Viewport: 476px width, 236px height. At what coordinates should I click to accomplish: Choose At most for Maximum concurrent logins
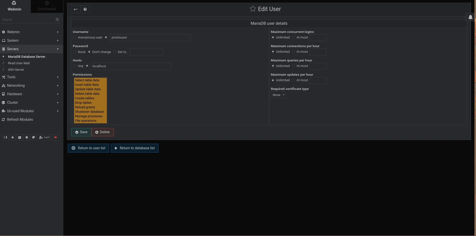[x=293, y=37]
